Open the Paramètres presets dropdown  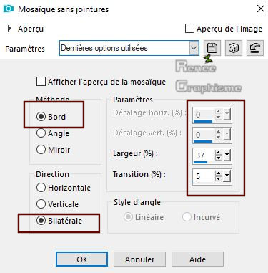pos(194,48)
